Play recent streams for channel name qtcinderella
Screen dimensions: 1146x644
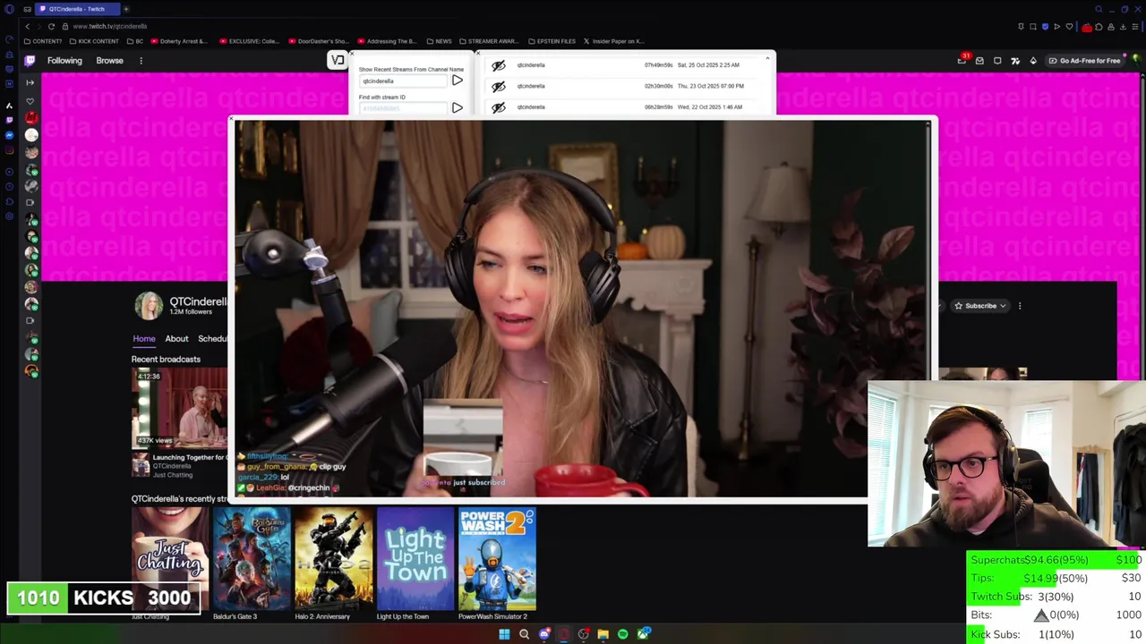457,80
